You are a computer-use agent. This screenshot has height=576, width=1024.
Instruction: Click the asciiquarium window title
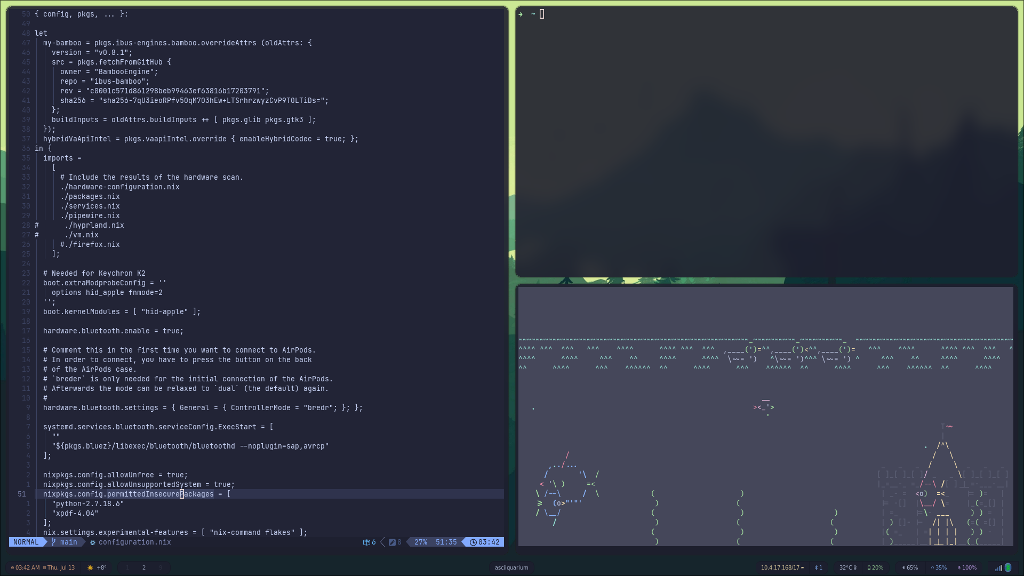coord(511,567)
